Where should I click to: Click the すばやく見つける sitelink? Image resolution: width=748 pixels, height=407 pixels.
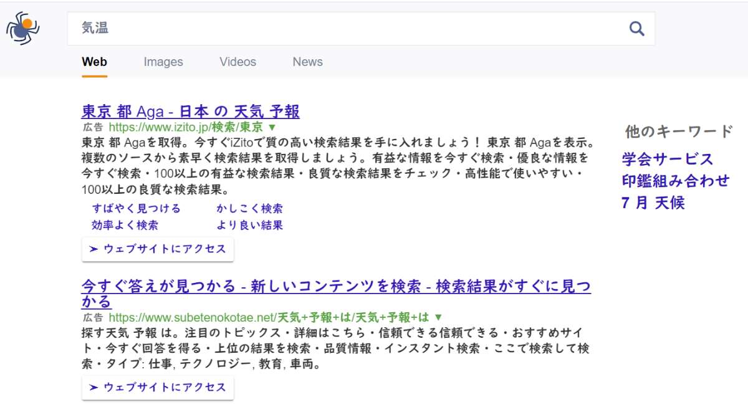point(136,208)
